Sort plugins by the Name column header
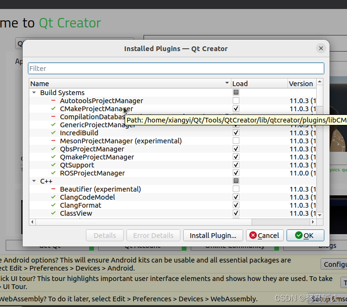347x307 pixels. pyautogui.click(x=130, y=84)
